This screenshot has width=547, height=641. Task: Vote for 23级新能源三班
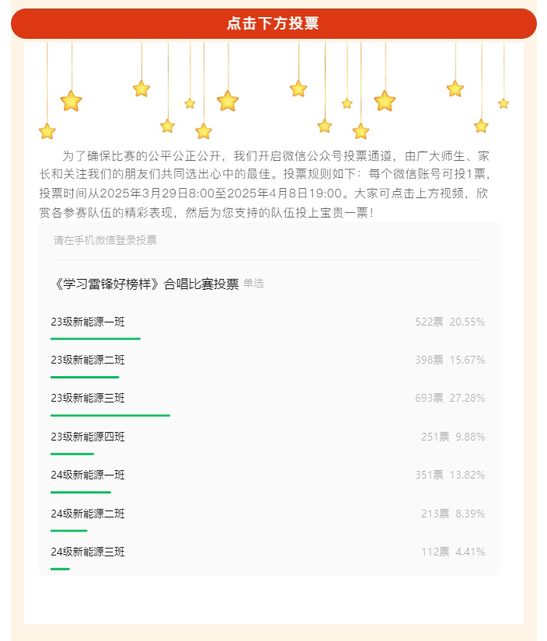pyautogui.click(x=268, y=403)
